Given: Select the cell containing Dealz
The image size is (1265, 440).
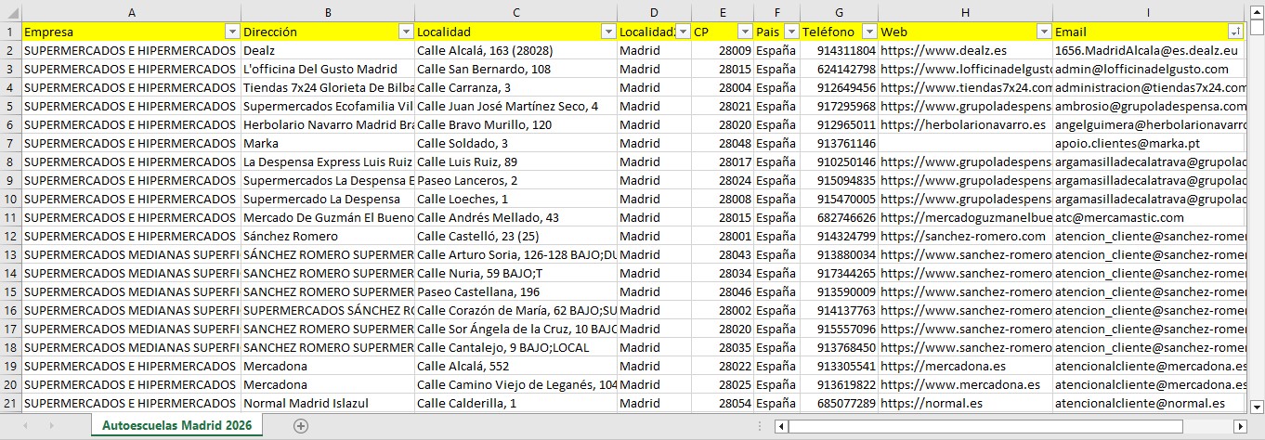Looking at the screenshot, I should click(x=328, y=50).
